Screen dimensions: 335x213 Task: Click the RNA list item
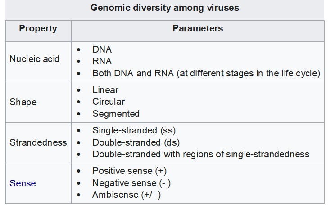102,61
